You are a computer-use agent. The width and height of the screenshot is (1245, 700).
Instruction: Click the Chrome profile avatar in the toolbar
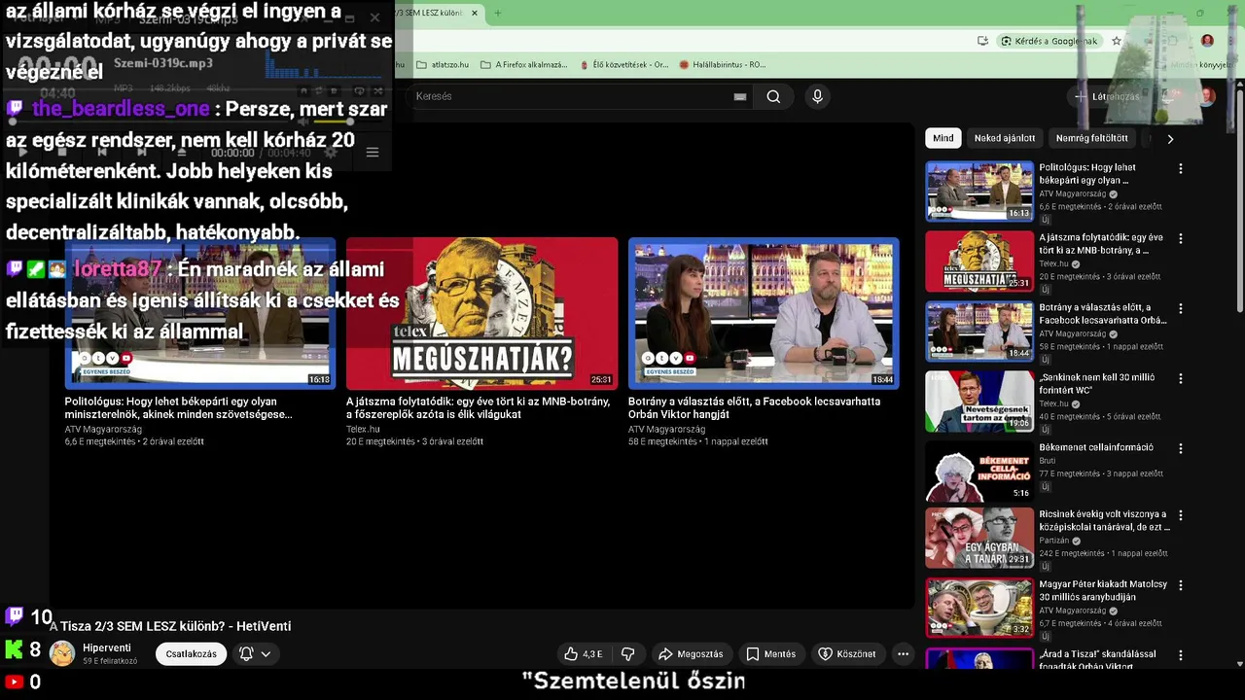click(x=1207, y=41)
